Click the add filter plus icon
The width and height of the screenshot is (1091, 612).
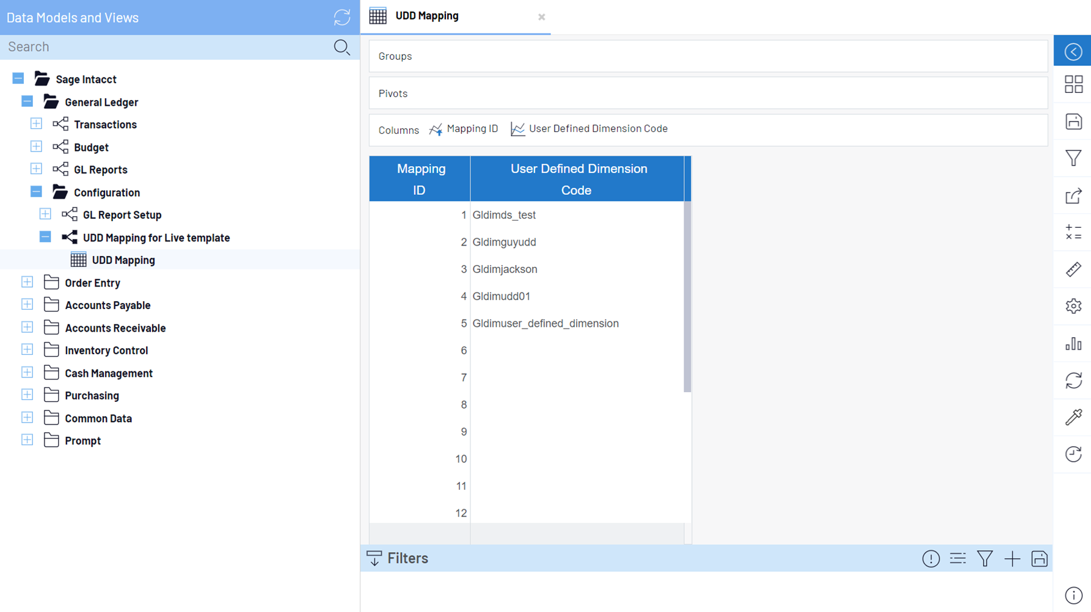[x=1012, y=558]
